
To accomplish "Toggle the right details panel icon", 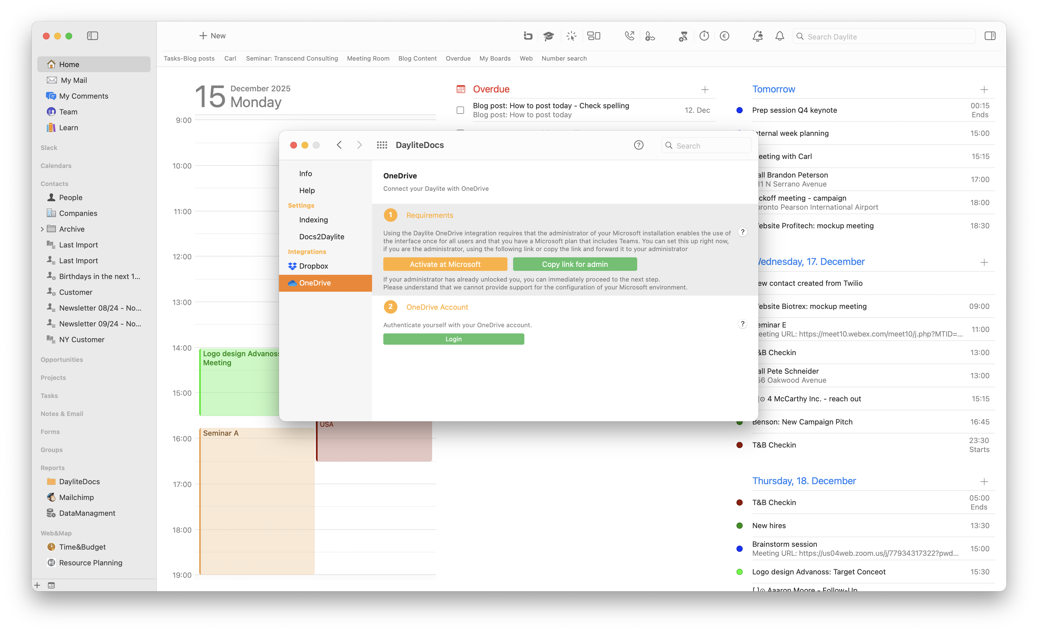I will coord(990,36).
